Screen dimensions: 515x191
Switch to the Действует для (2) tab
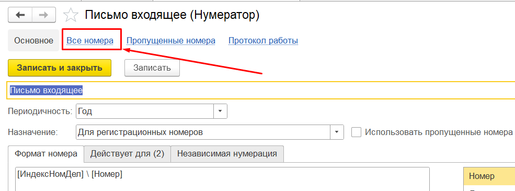pyautogui.click(x=127, y=153)
